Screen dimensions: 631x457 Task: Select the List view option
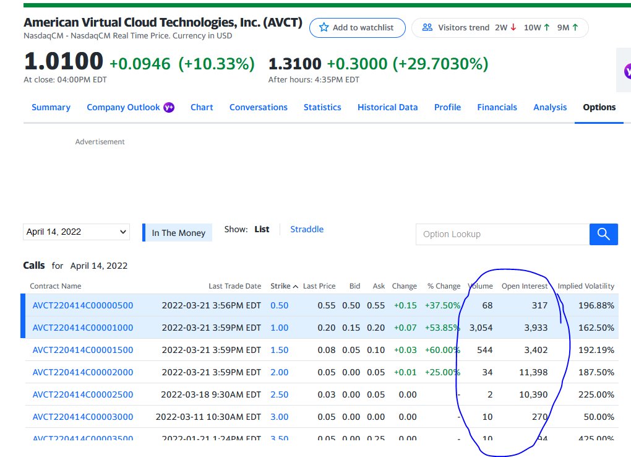point(262,229)
